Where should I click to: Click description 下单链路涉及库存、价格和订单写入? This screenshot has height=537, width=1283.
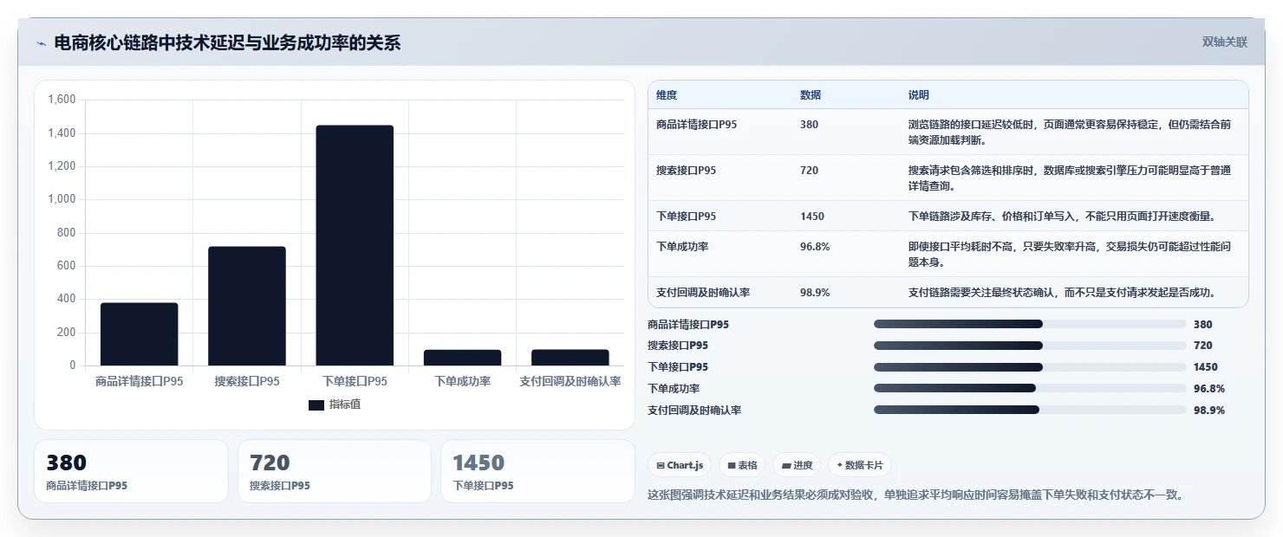click(1062, 217)
